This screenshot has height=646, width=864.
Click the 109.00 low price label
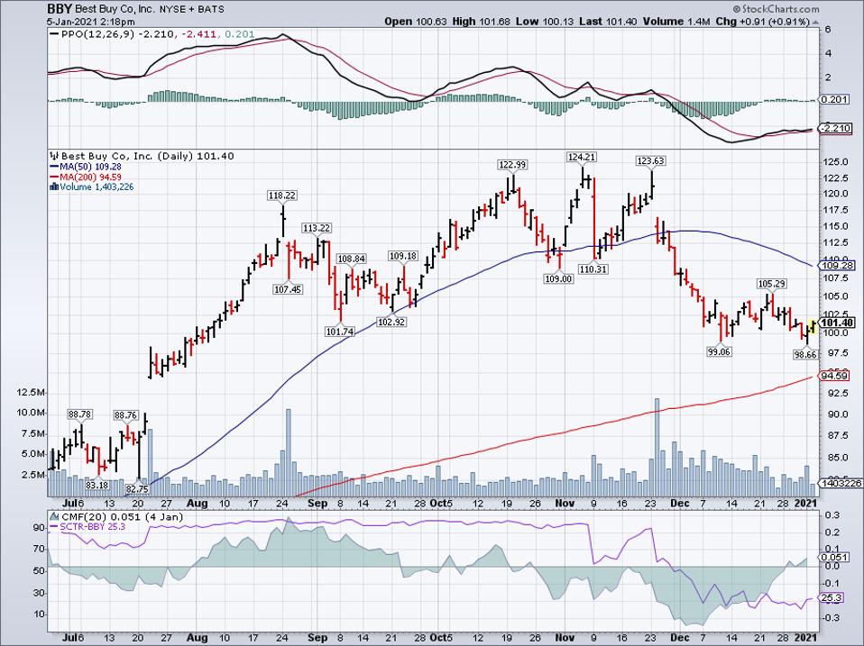coord(559,278)
